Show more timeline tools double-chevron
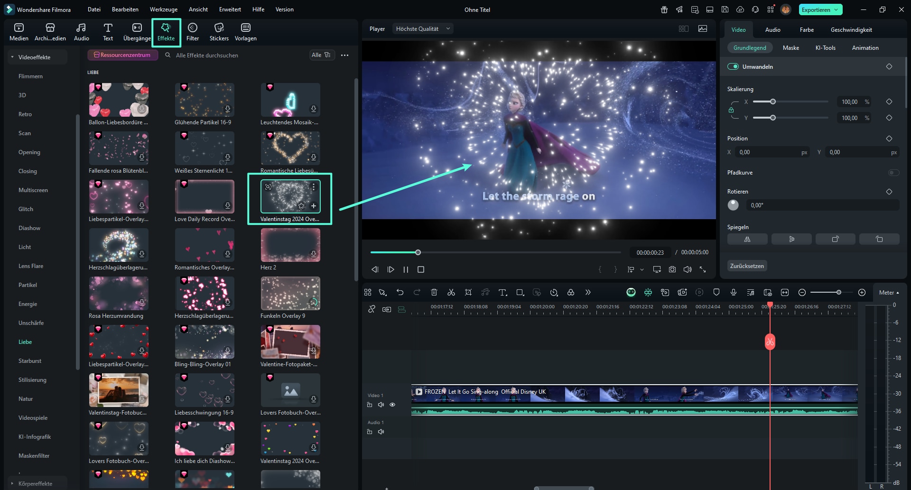This screenshot has height=490, width=911. point(588,292)
